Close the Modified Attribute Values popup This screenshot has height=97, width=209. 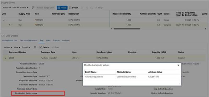tap(178, 65)
